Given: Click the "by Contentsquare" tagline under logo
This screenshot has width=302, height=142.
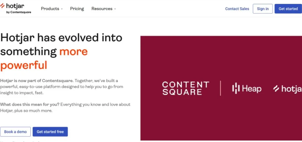Looking at the screenshot, I should click(19, 12).
